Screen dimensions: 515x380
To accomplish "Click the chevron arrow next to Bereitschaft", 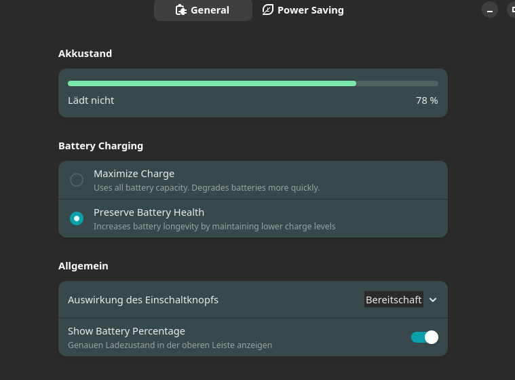I will (434, 299).
